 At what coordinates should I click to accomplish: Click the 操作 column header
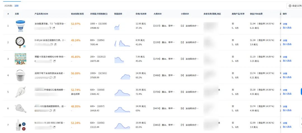click(285, 14)
